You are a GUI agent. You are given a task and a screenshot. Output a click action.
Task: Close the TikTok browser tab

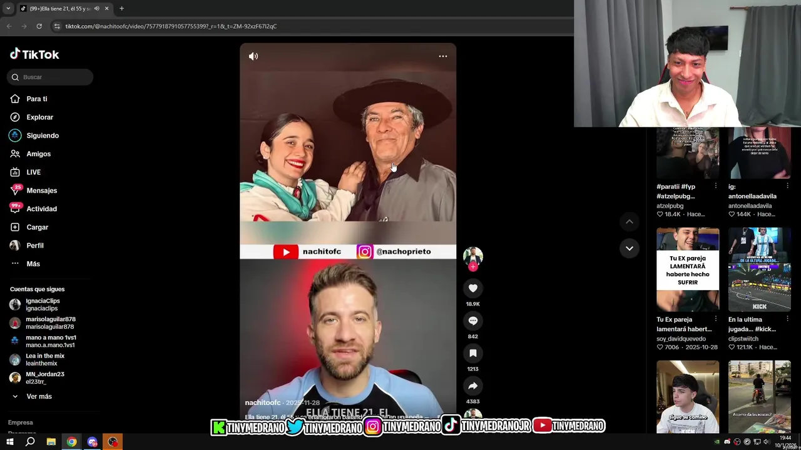[x=106, y=8]
